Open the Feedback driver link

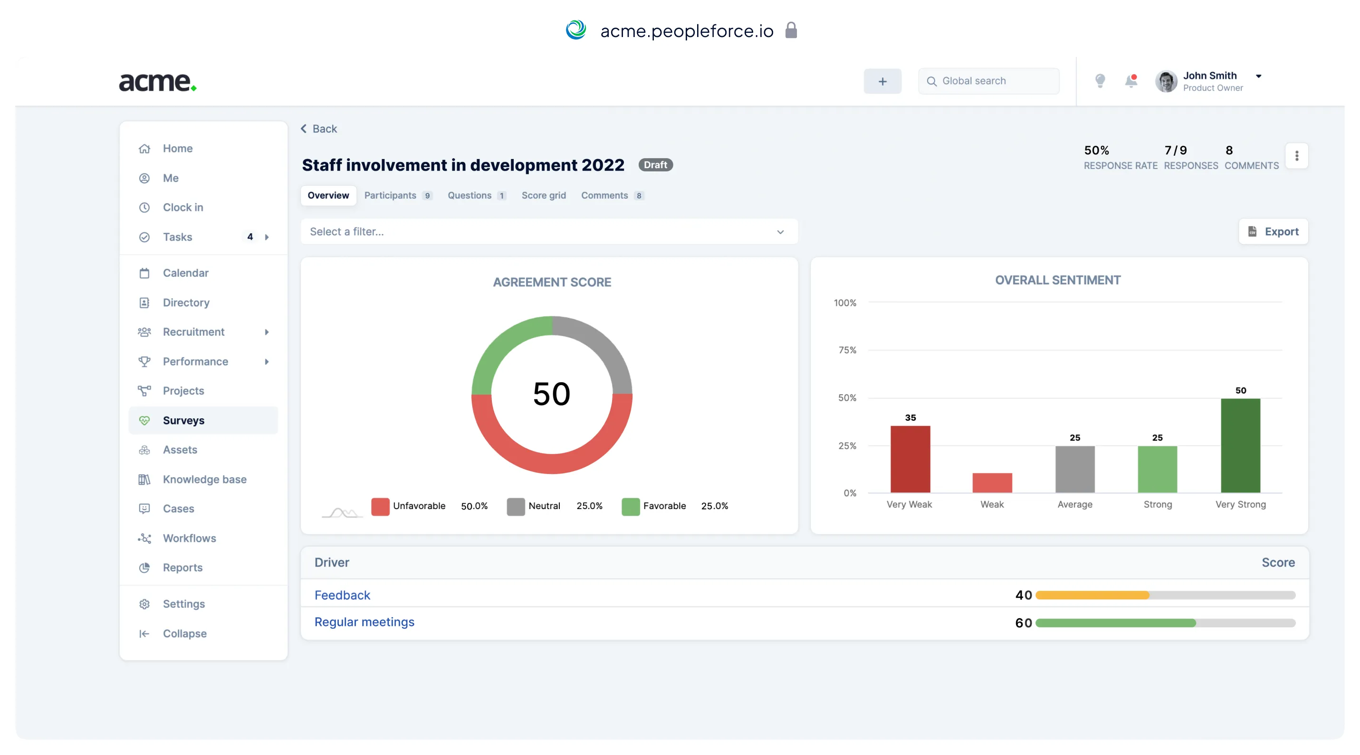point(342,595)
